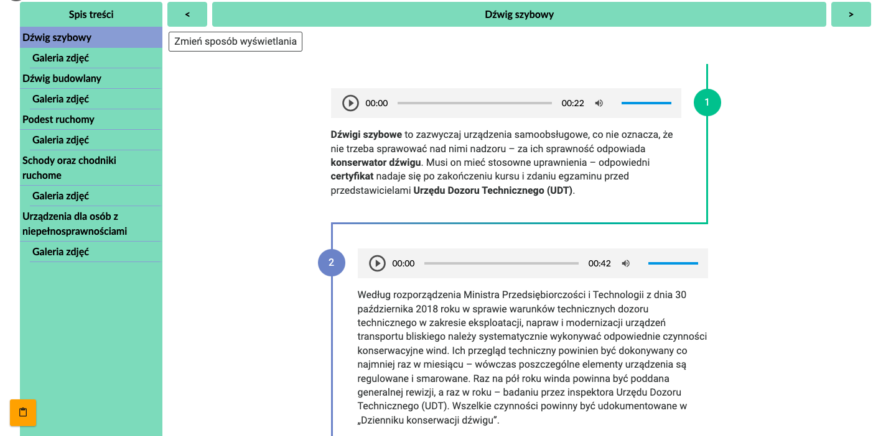Open Galeria zdjęć under Dźwig szybowy
Screen dimensions: 896x436
tap(61, 58)
